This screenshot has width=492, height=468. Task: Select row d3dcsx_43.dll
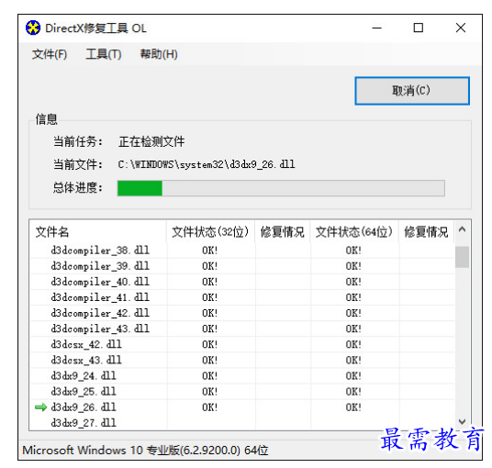[242, 360]
